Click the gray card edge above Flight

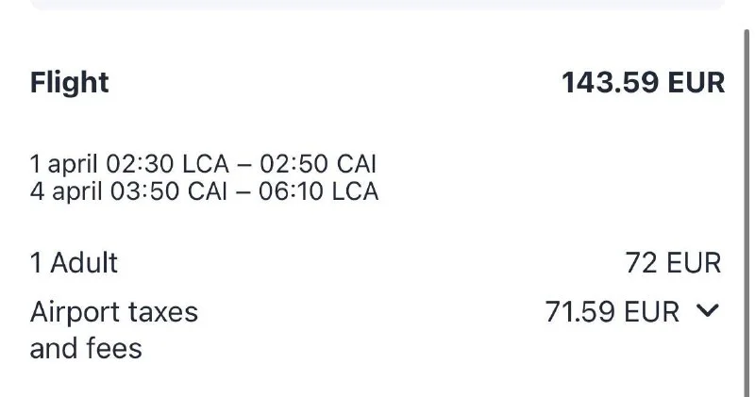tap(377, 5)
